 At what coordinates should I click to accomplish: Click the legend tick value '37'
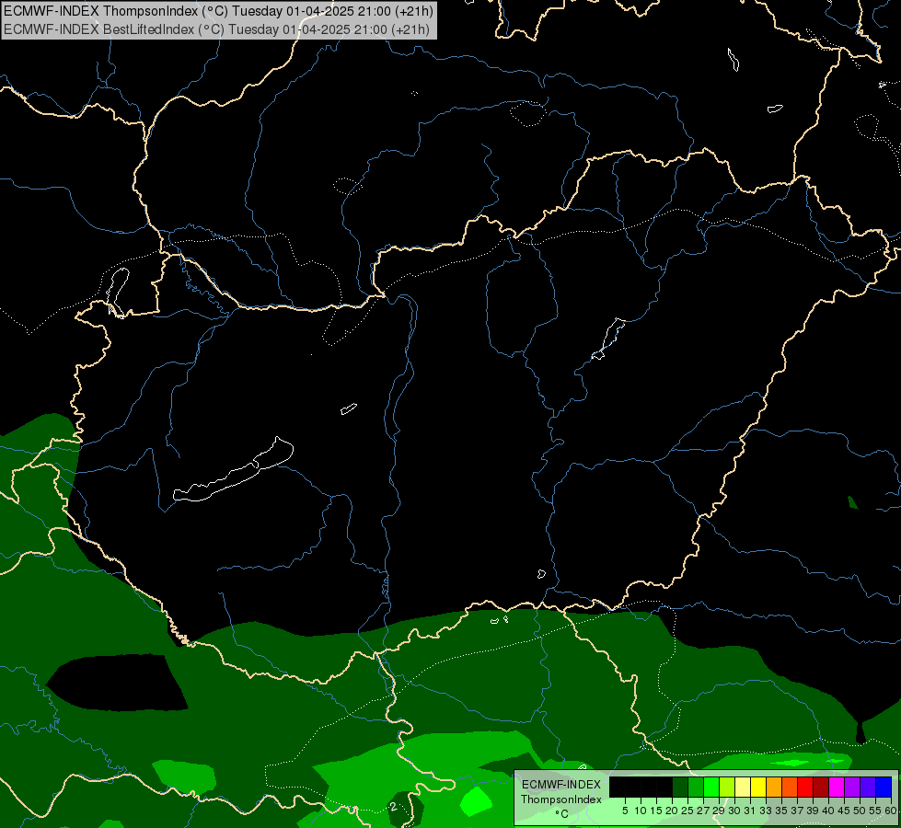click(797, 811)
